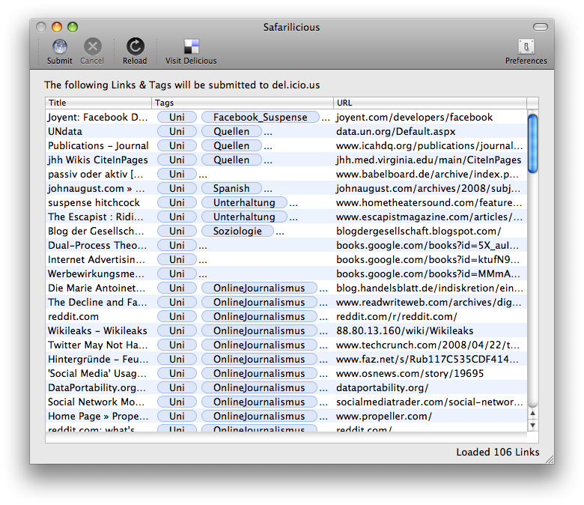The height and width of the screenshot is (505, 584).
Task: Click URL 88.80.13.160/wiki/Wikileaks
Action: 404,330
